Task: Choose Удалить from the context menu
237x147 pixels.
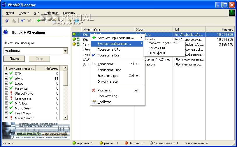Action: 117,90
